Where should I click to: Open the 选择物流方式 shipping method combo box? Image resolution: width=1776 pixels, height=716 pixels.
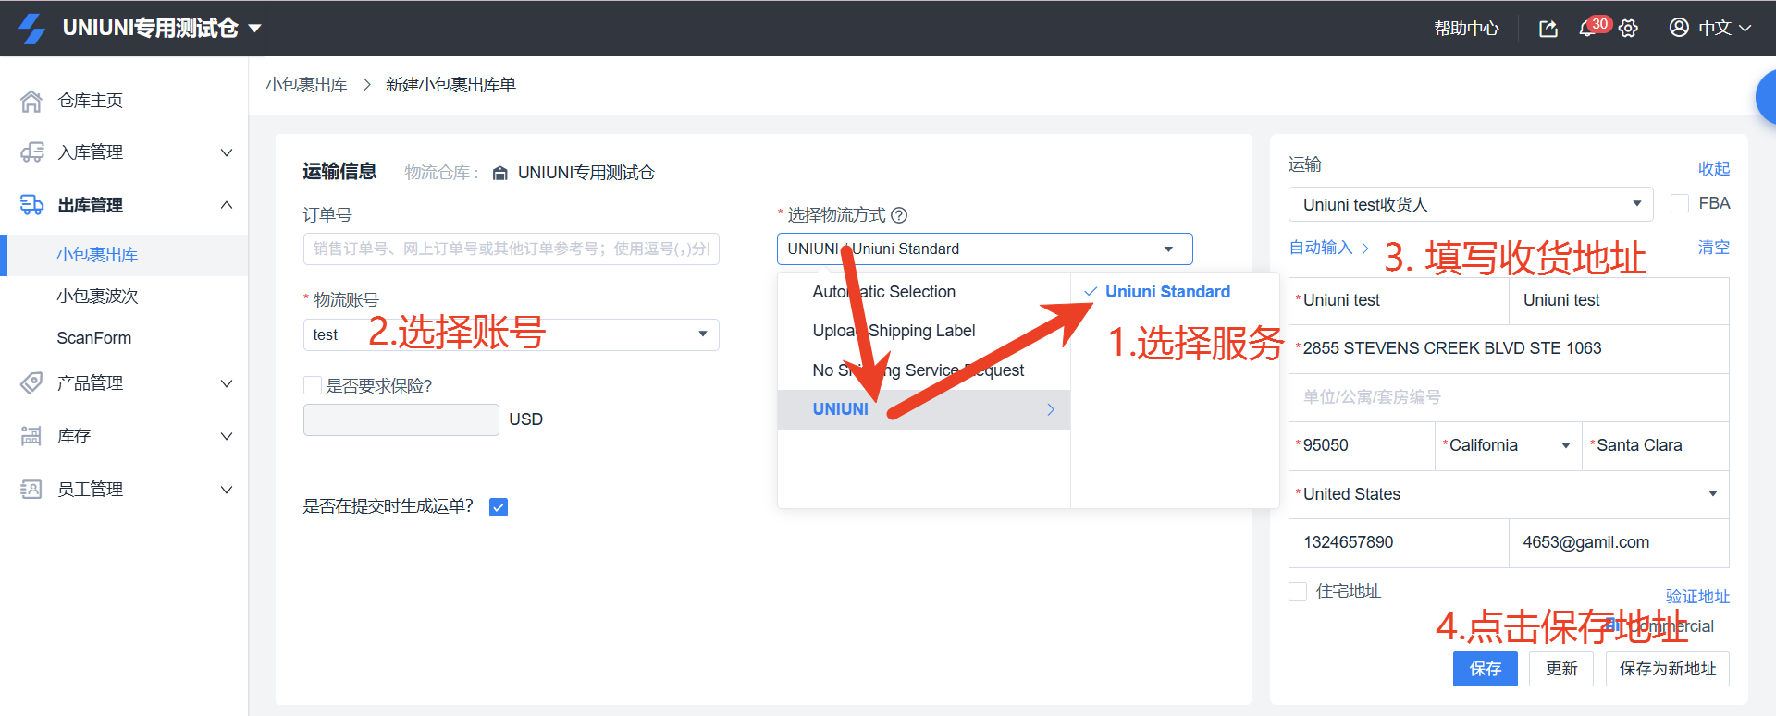pos(985,249)
